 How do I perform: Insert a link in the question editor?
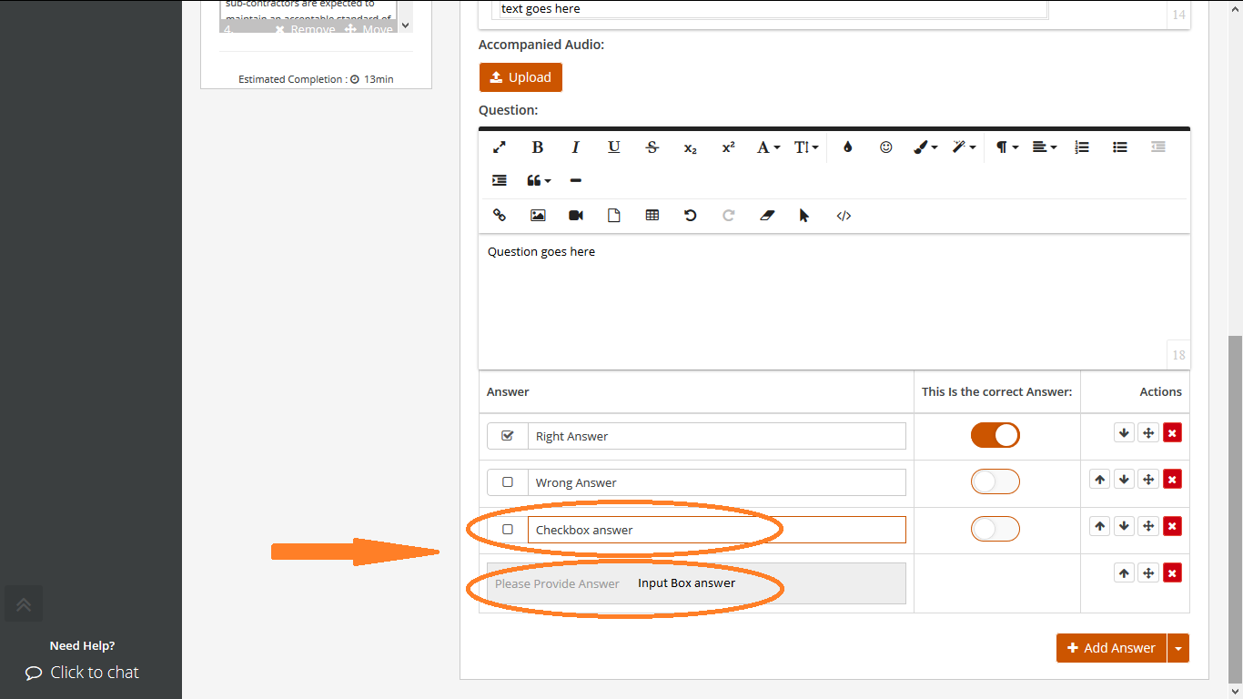point(499,215)
